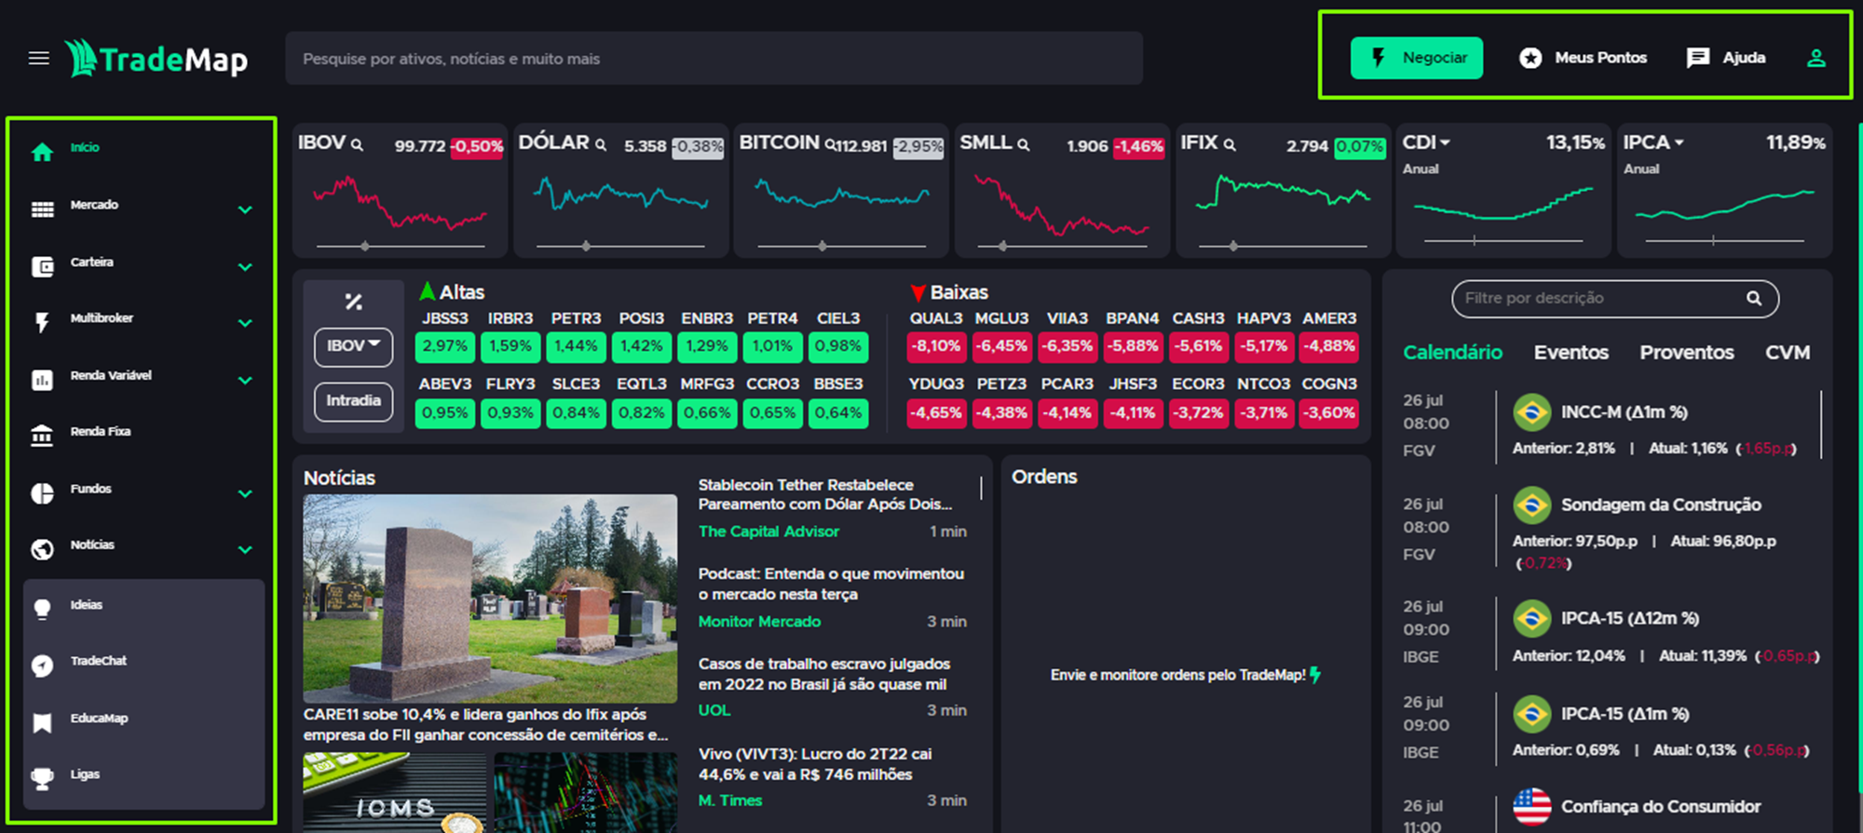Expand the Fundos sidebar section
Image resolution: width=1863 pixels, height=833 pixels.
245,493
